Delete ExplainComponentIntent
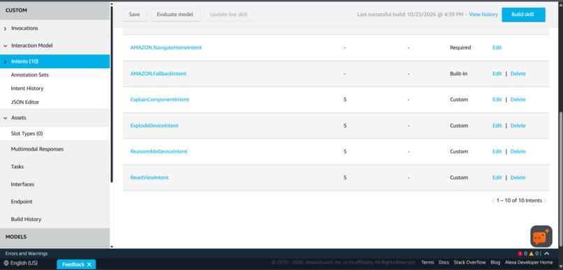Screen dimensions: 563x270 click(x=518, y=99)
